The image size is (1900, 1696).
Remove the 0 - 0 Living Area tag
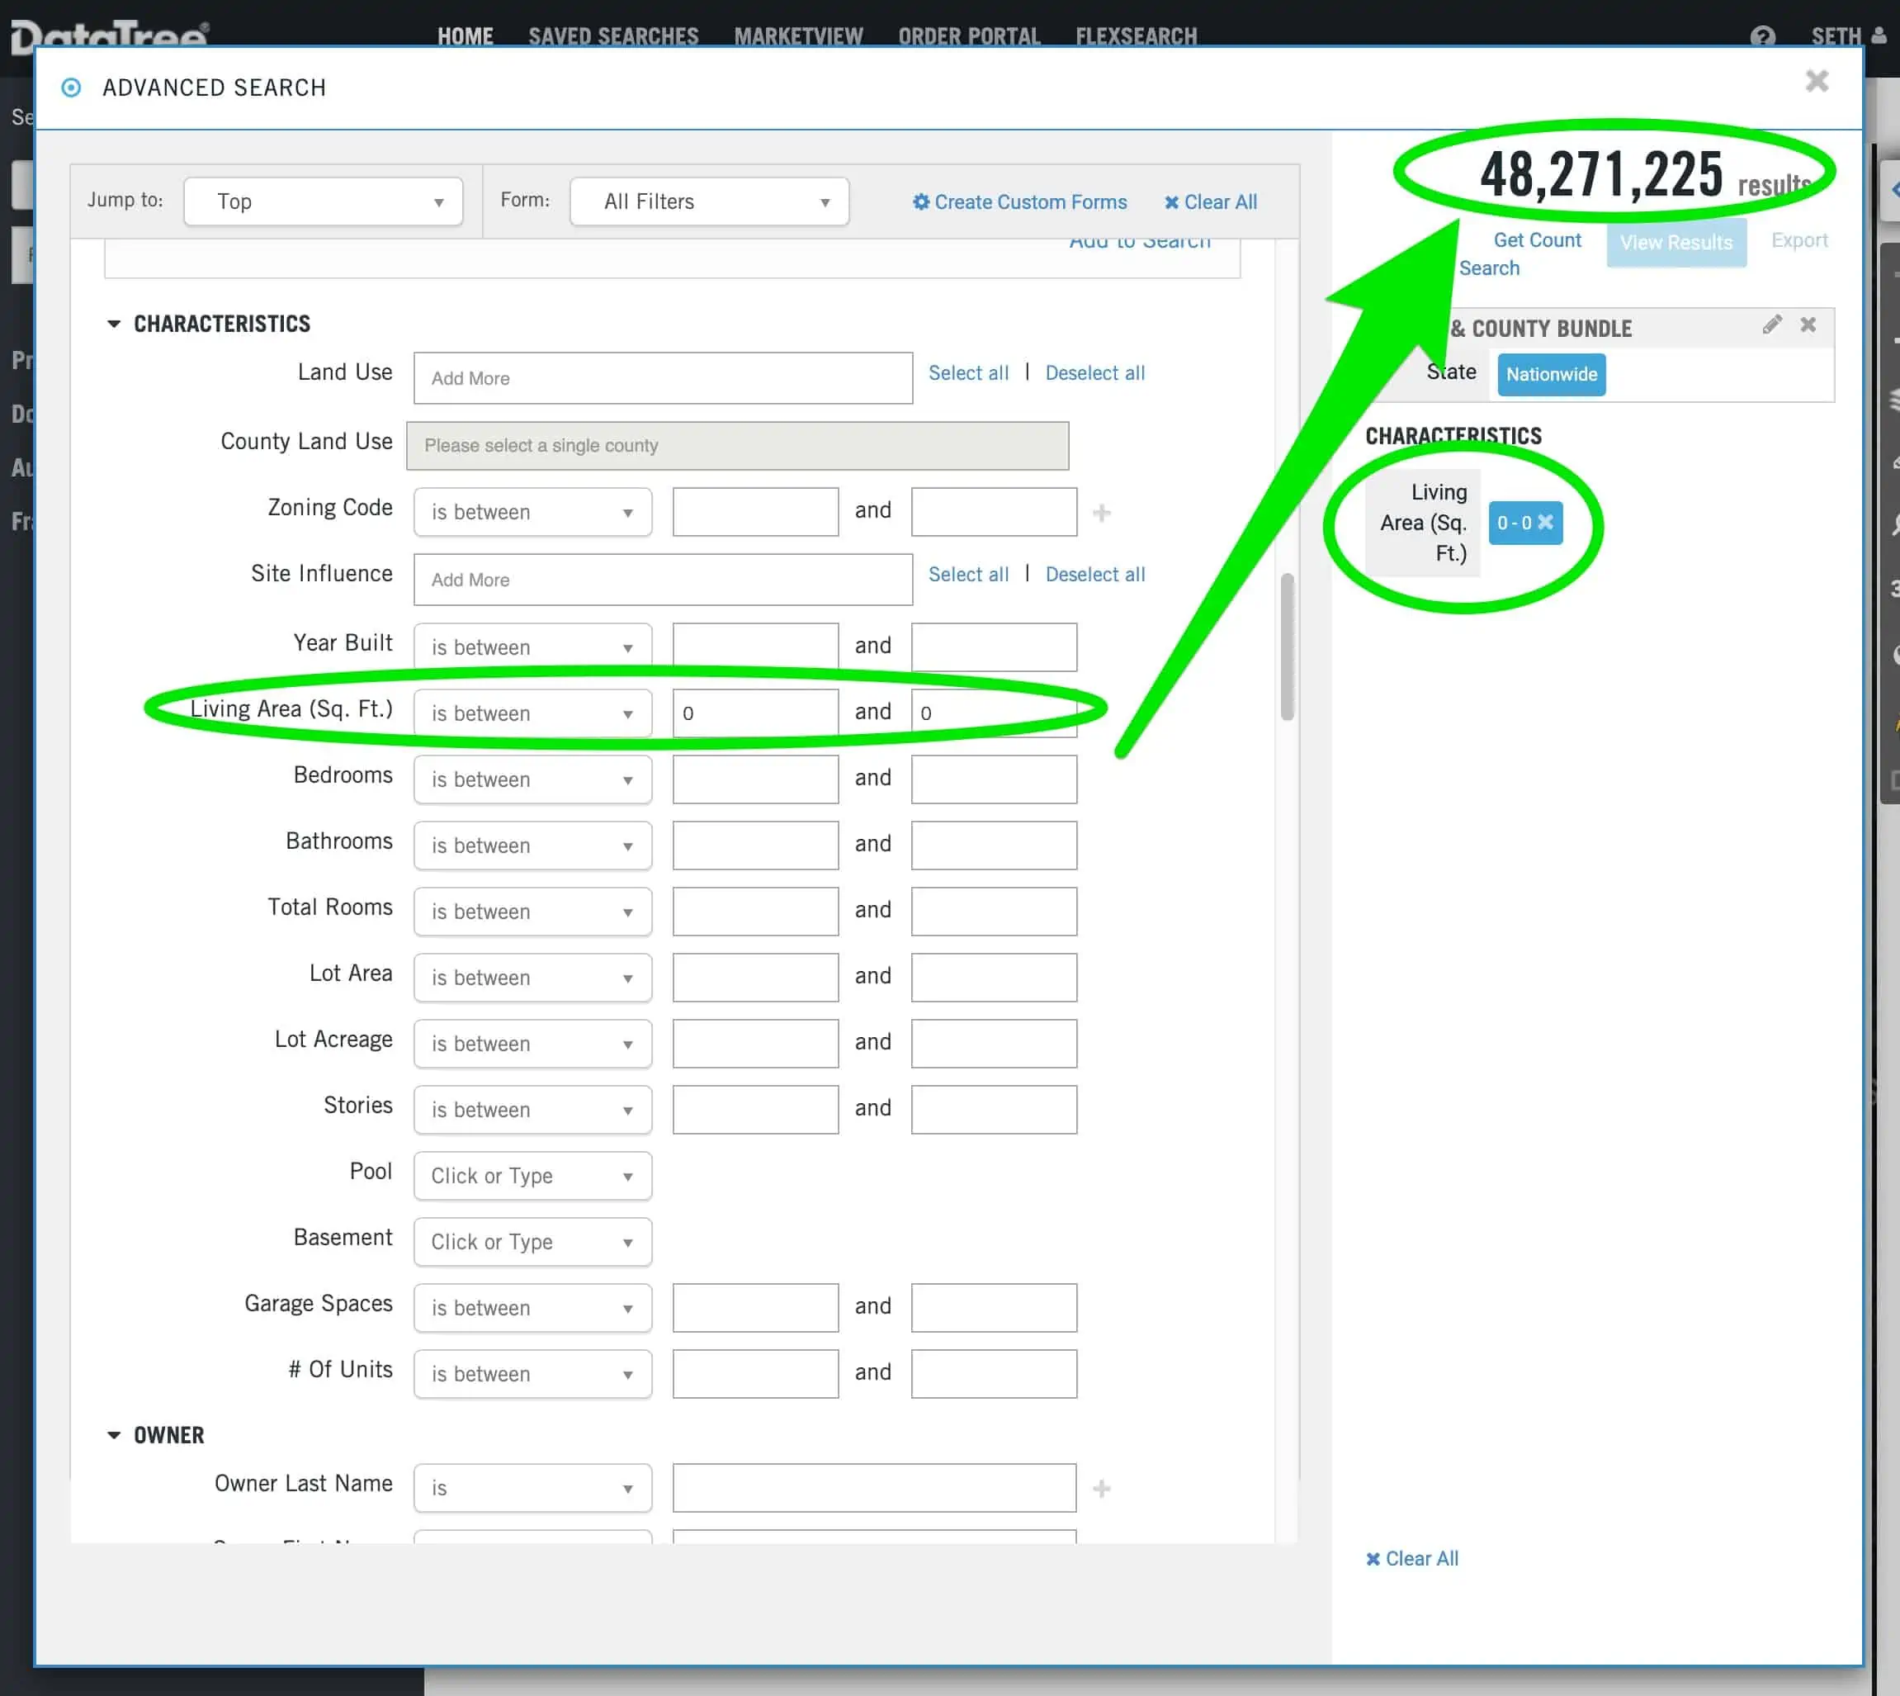1545,522
